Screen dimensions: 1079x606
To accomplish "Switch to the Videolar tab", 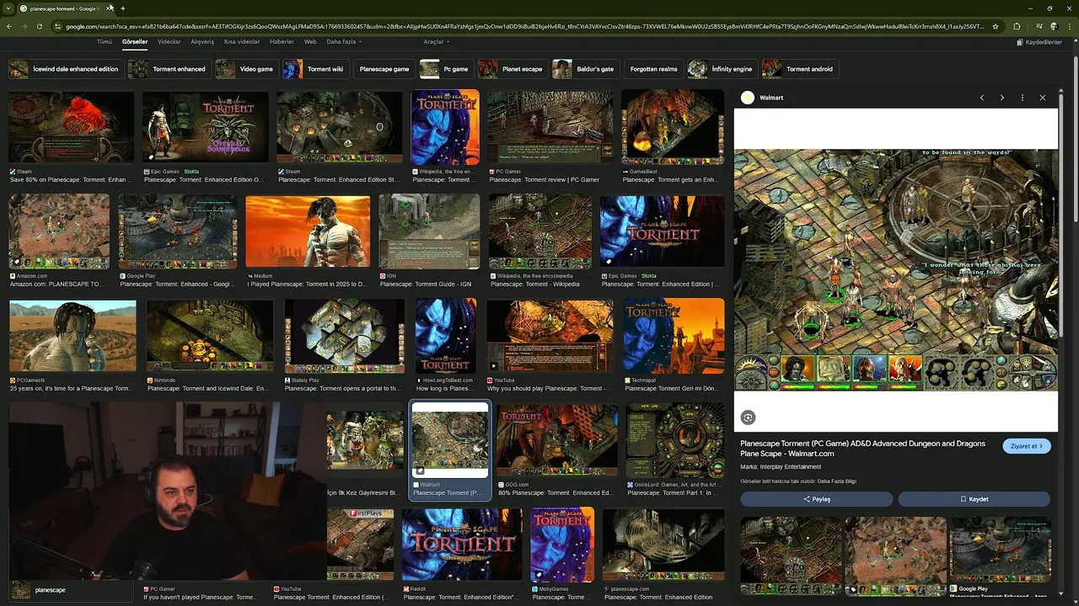I will (x=169, y=41).
